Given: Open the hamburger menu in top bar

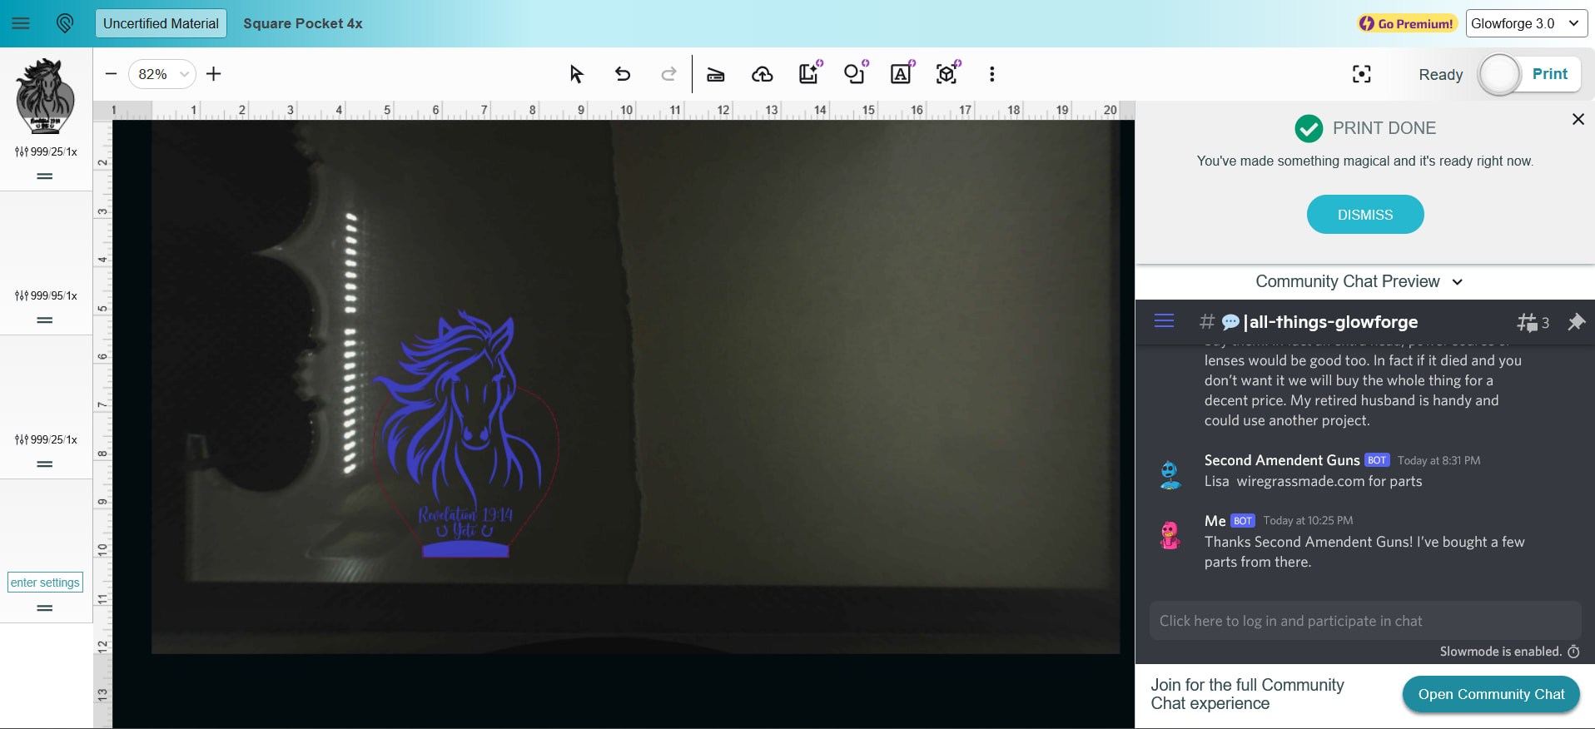Looking at the screenshot, I should (x=21, y=23).
